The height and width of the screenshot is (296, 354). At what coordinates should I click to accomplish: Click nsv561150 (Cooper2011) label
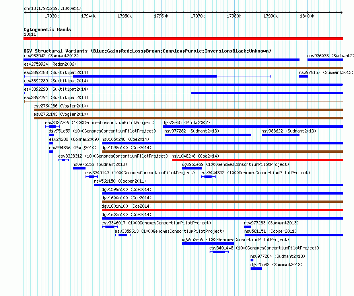pos(120,181)
